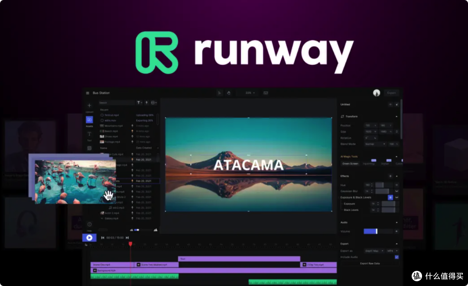Image resolution: width=468 pixels, height=286 pixels.
Task: Toggle the Include Audio checkbox
Action: pyautogui.click(x=396, y=257)
